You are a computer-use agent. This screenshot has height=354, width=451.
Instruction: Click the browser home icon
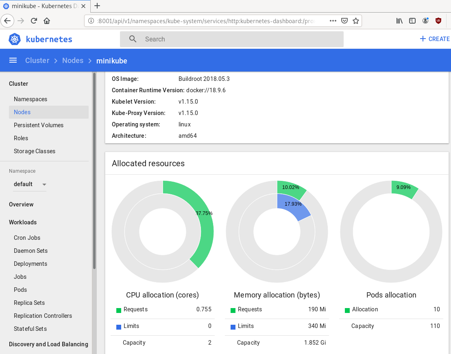(x=46, y=20)
